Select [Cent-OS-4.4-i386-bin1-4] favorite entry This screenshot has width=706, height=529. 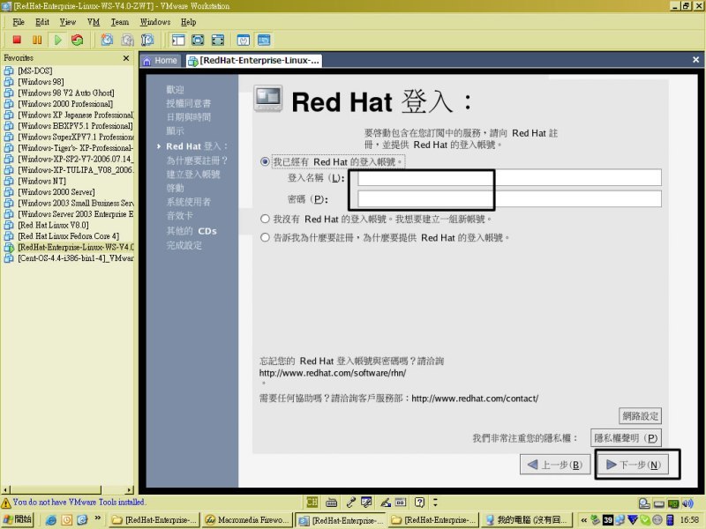76,258
